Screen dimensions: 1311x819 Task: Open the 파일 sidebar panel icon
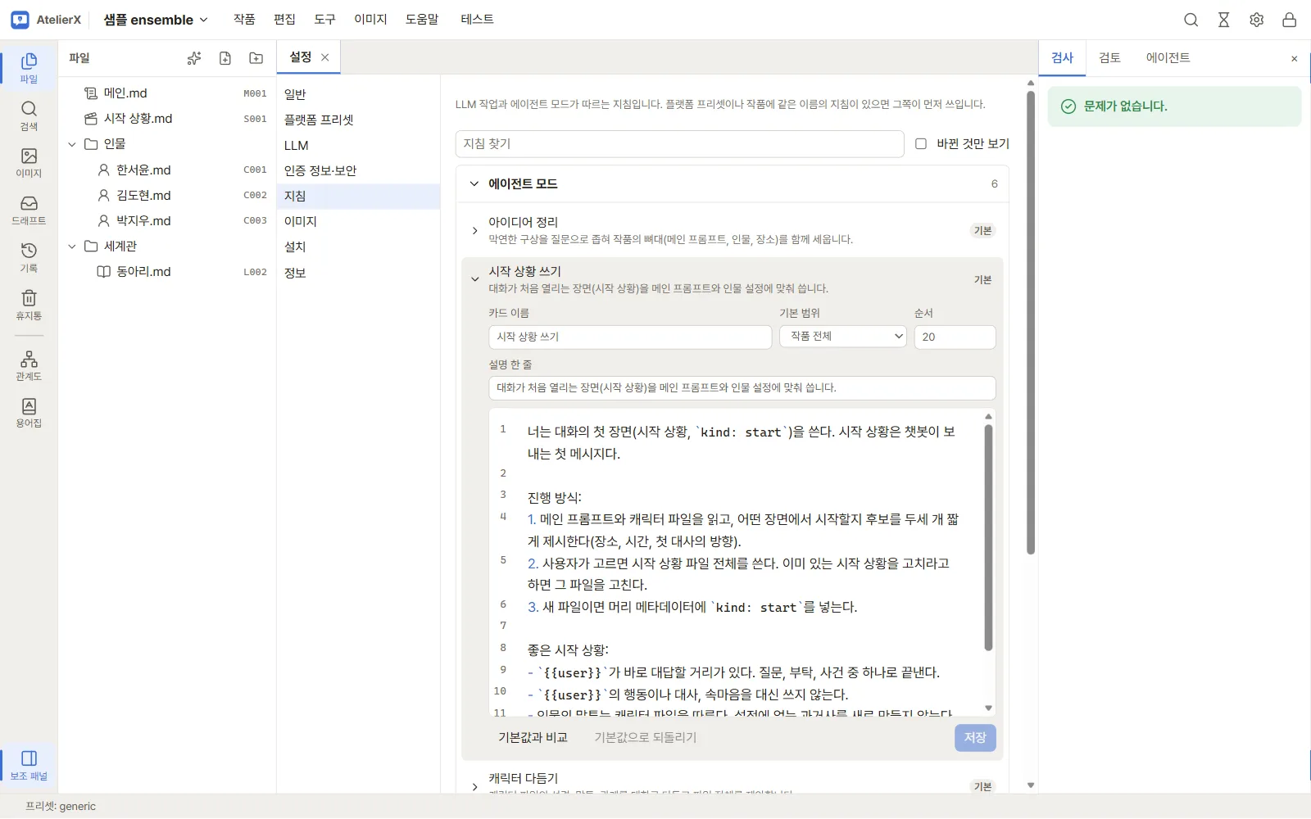29,68
